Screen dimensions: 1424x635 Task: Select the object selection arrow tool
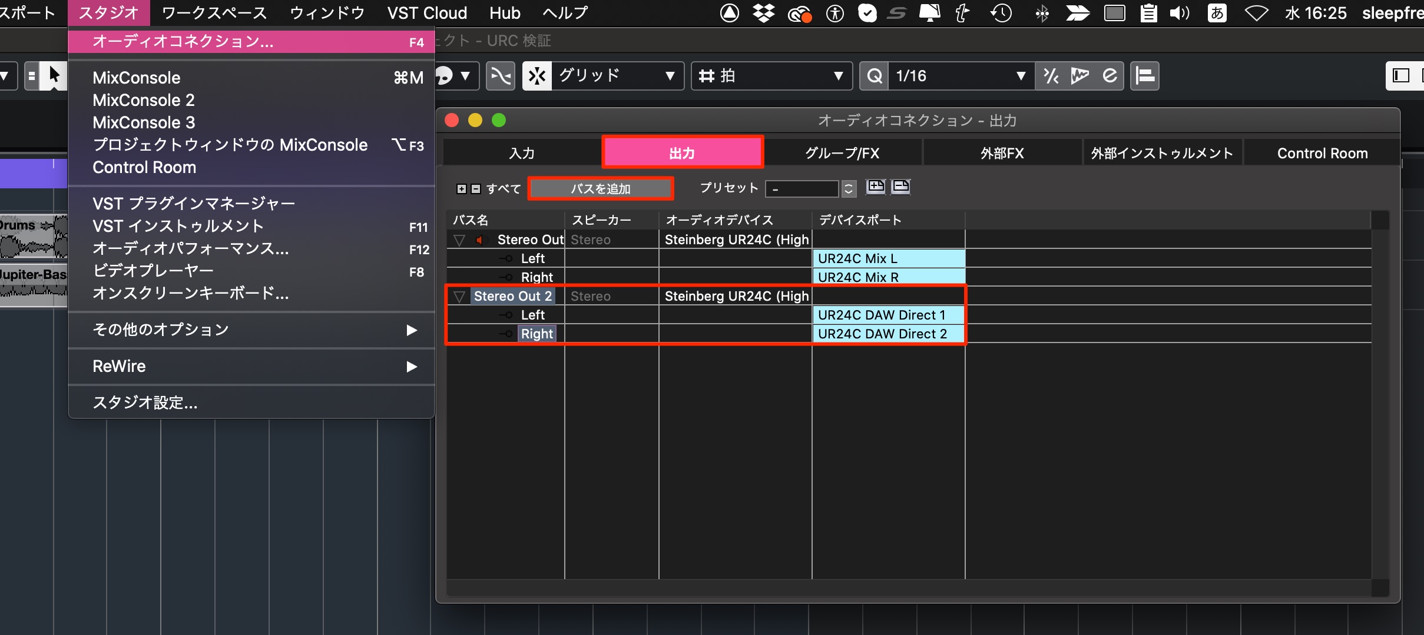pos(54,76)
